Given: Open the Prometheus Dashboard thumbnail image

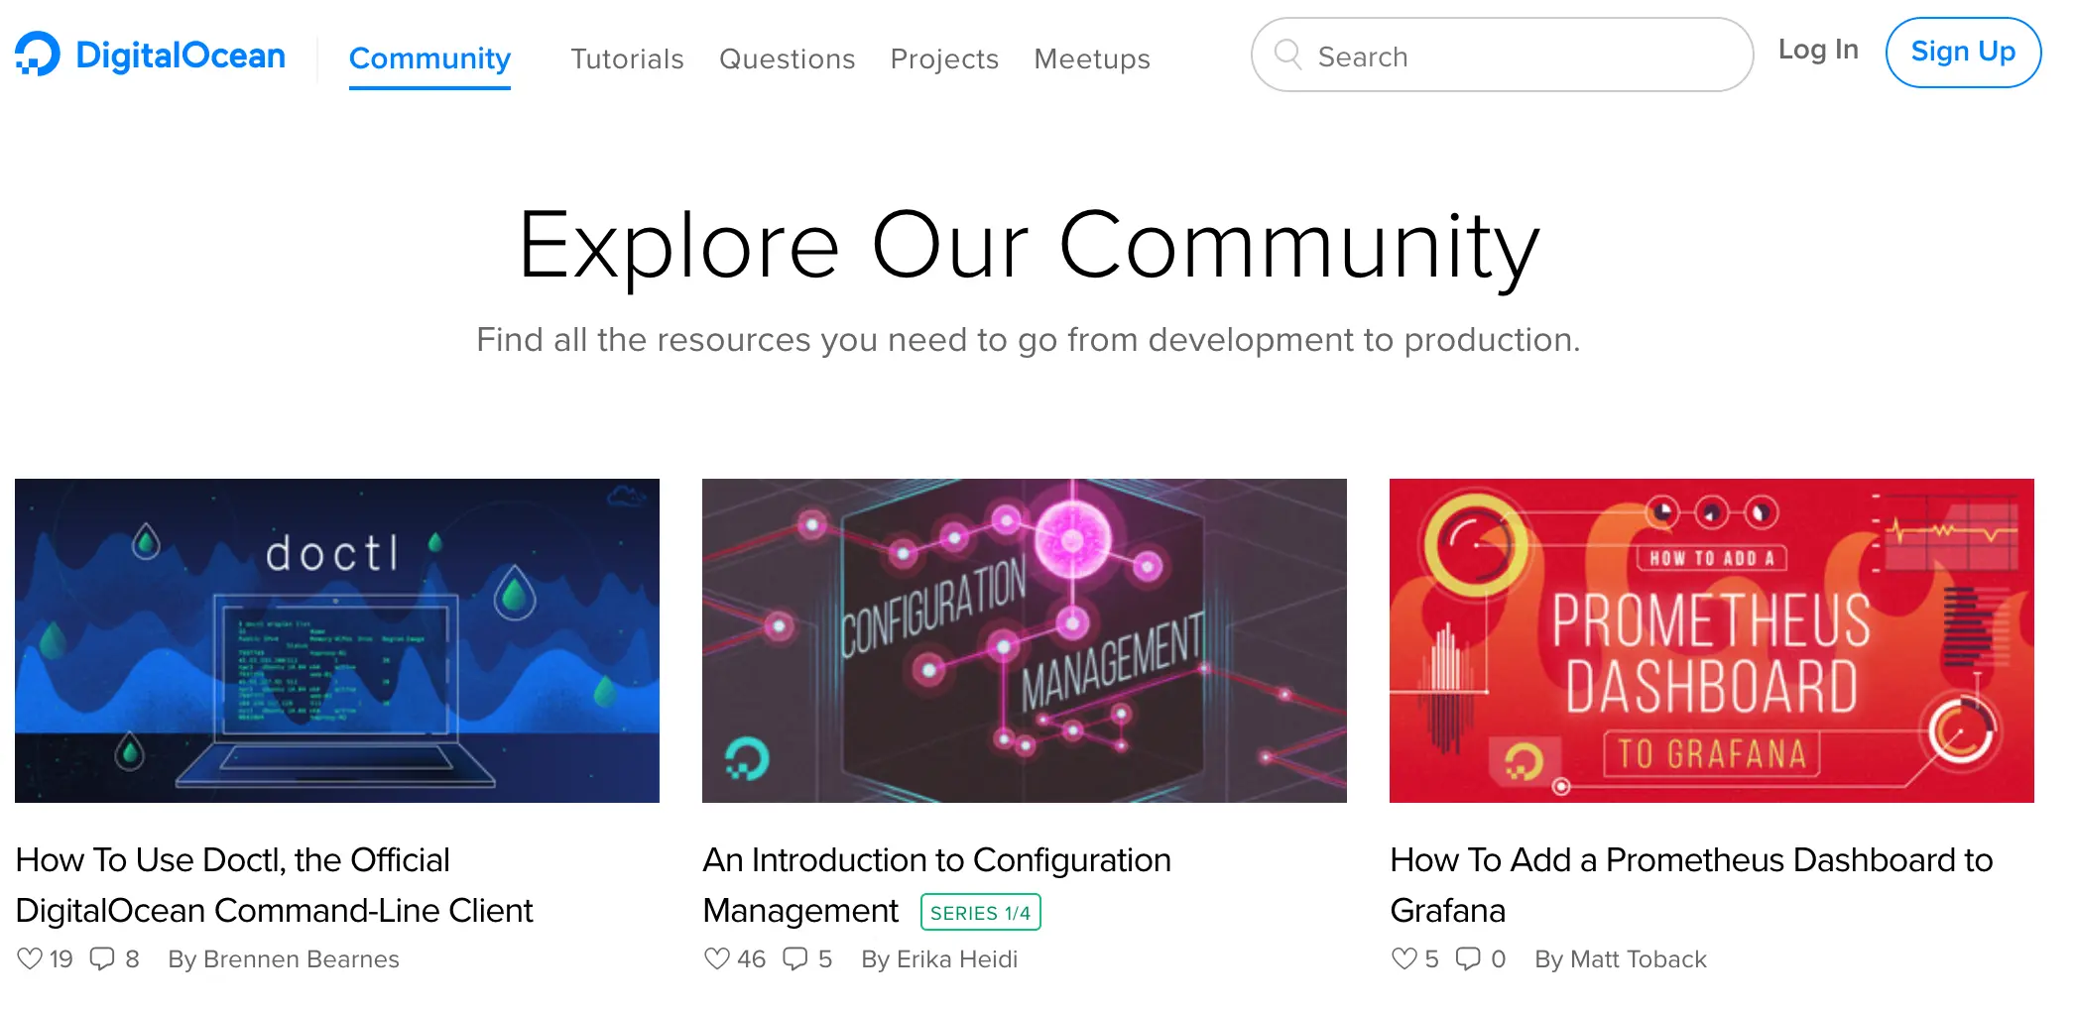Looking at the screenshot, I should tap(1712, 640).
